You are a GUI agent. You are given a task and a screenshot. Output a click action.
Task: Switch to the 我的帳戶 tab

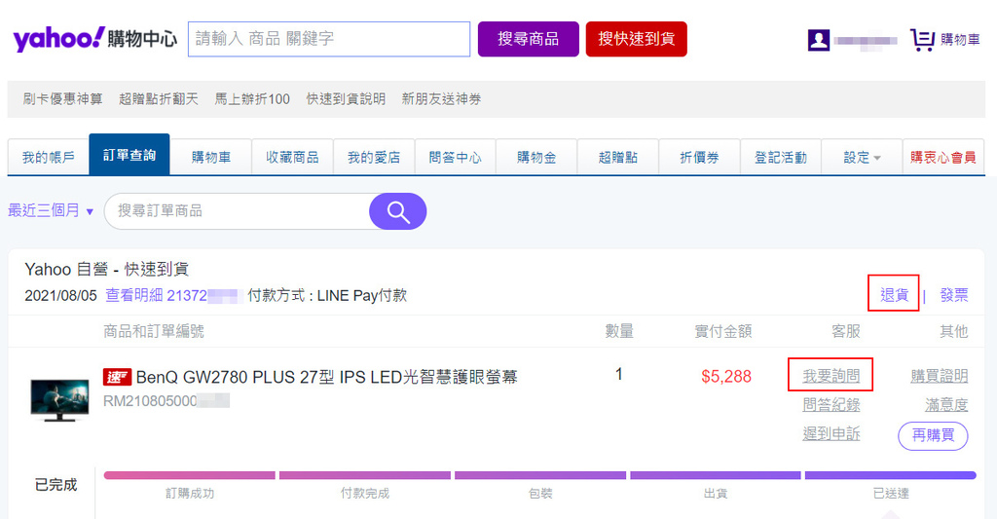(x=49, y=157)
